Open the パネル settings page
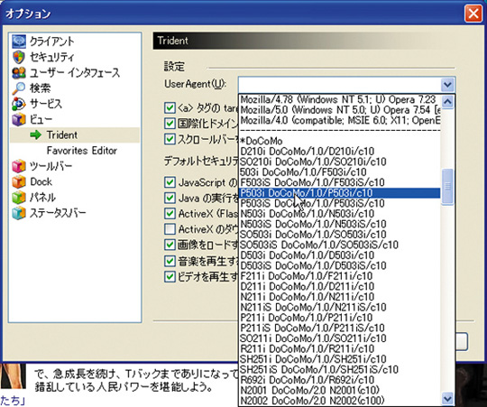 pyautogui.click(x=42, y=198)
